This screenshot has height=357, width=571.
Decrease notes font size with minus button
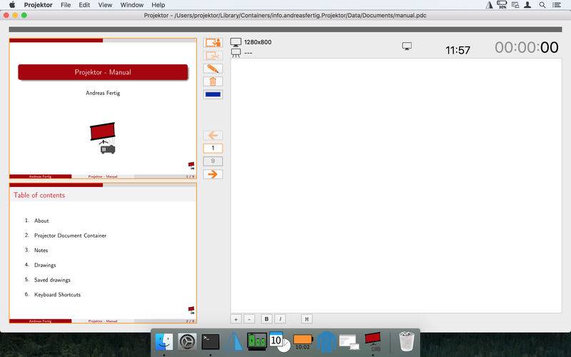tap(249, 319)
